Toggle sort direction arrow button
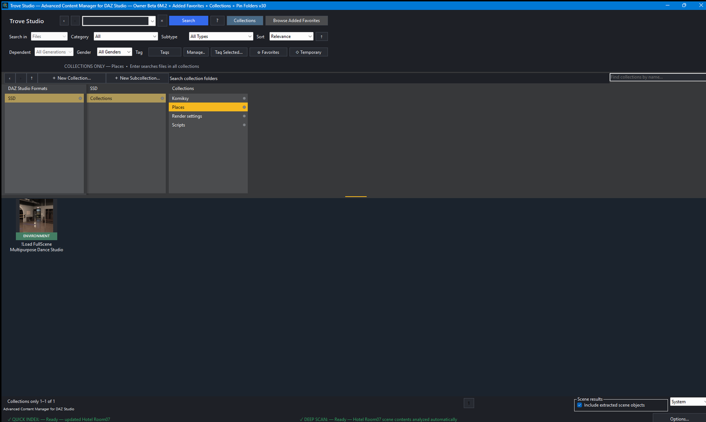Image resolution: width=706 pixels, height=422 pixels. click(322, 37)
